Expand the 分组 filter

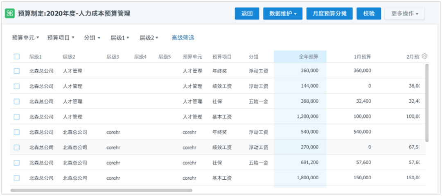tap(92, 37)
